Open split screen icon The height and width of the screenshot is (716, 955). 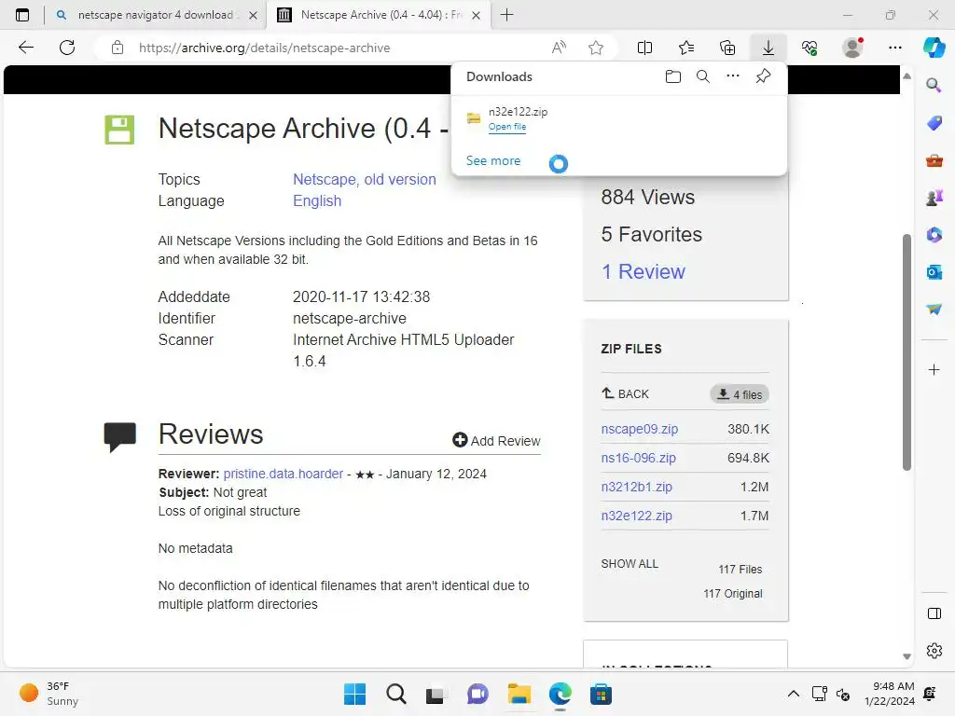coord(644,48)
